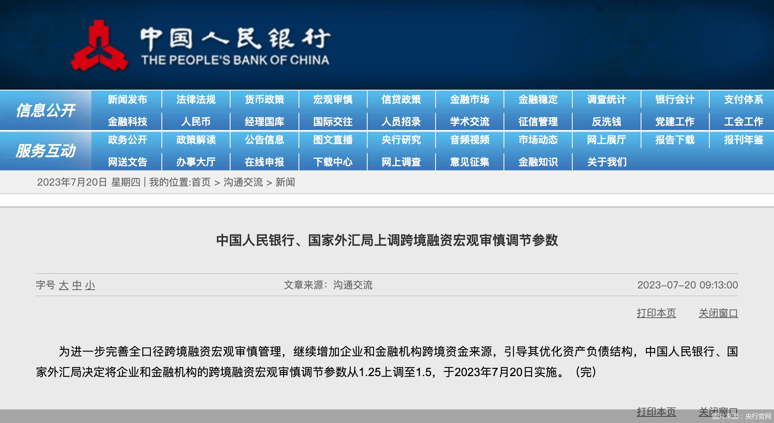Open the 反洗钱 section

tap(606, 121)
